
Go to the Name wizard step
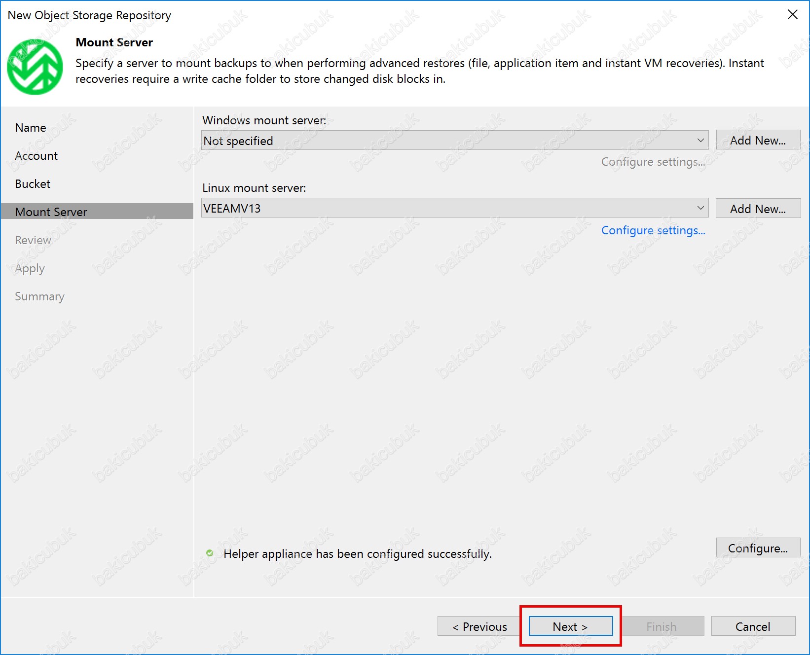pos(31,128)
